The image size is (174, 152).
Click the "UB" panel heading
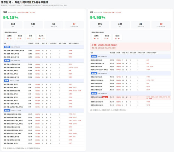[x=92, y=12]
